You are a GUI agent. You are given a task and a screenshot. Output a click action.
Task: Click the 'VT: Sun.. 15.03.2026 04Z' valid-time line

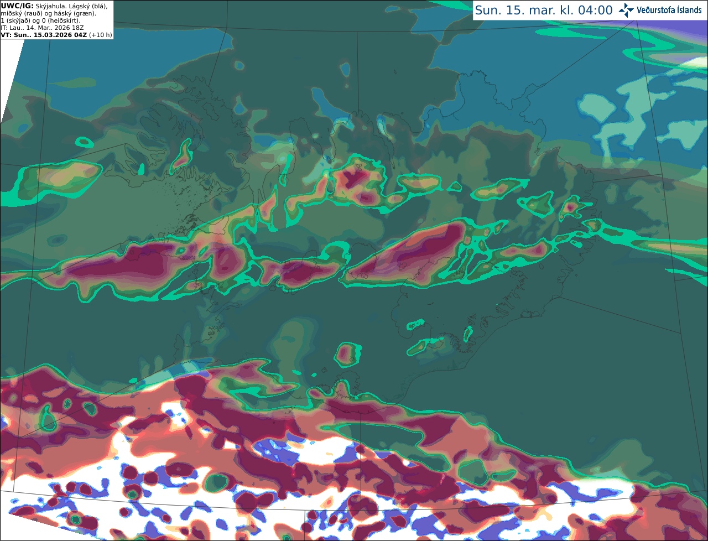(x=44, y=35)
